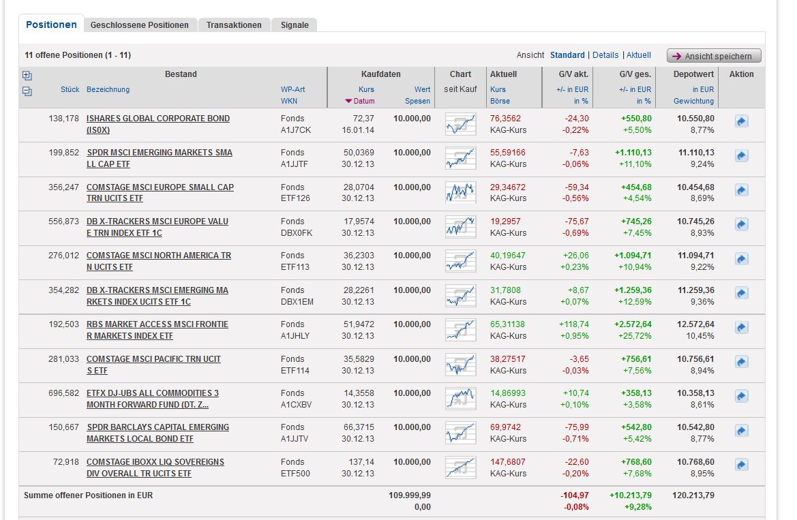
Task: Open action icon for ETFX DJ-UBS Commodities row
Action: click(742, 396)
